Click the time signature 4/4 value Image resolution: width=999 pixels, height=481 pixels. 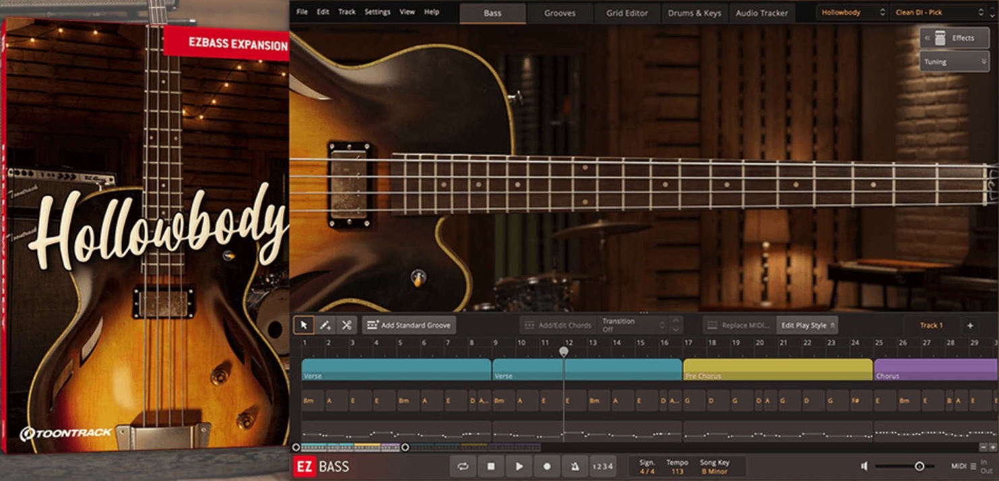coord(647,472)
